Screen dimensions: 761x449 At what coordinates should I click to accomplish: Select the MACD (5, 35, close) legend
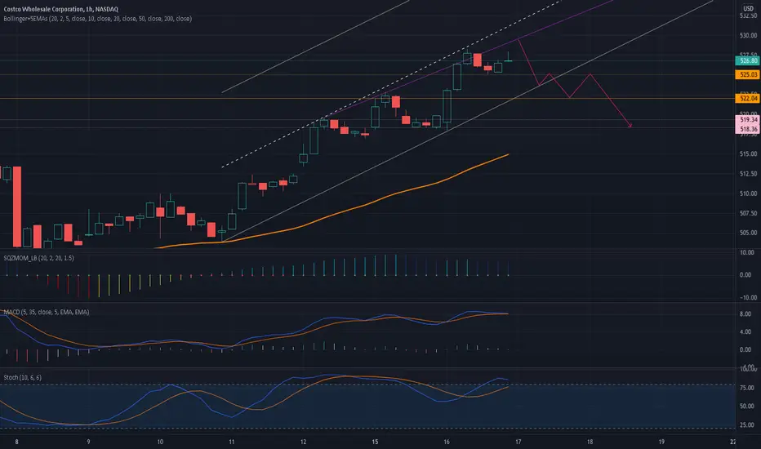(47, 312)
